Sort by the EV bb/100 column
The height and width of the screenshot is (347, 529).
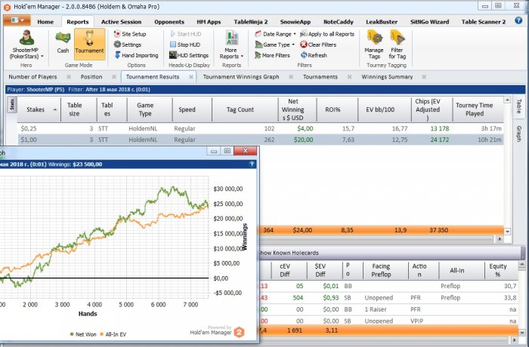point(385,109)
